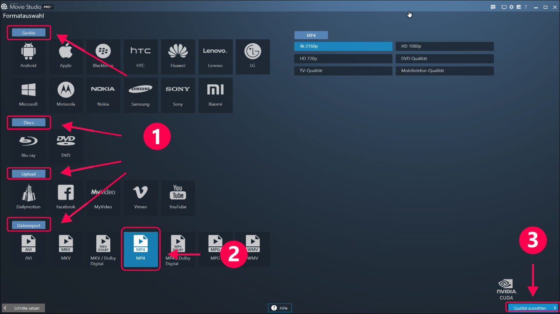Pick the Sony device format
The width and height of the screenshot is (560, 314).
pos(178,95)
